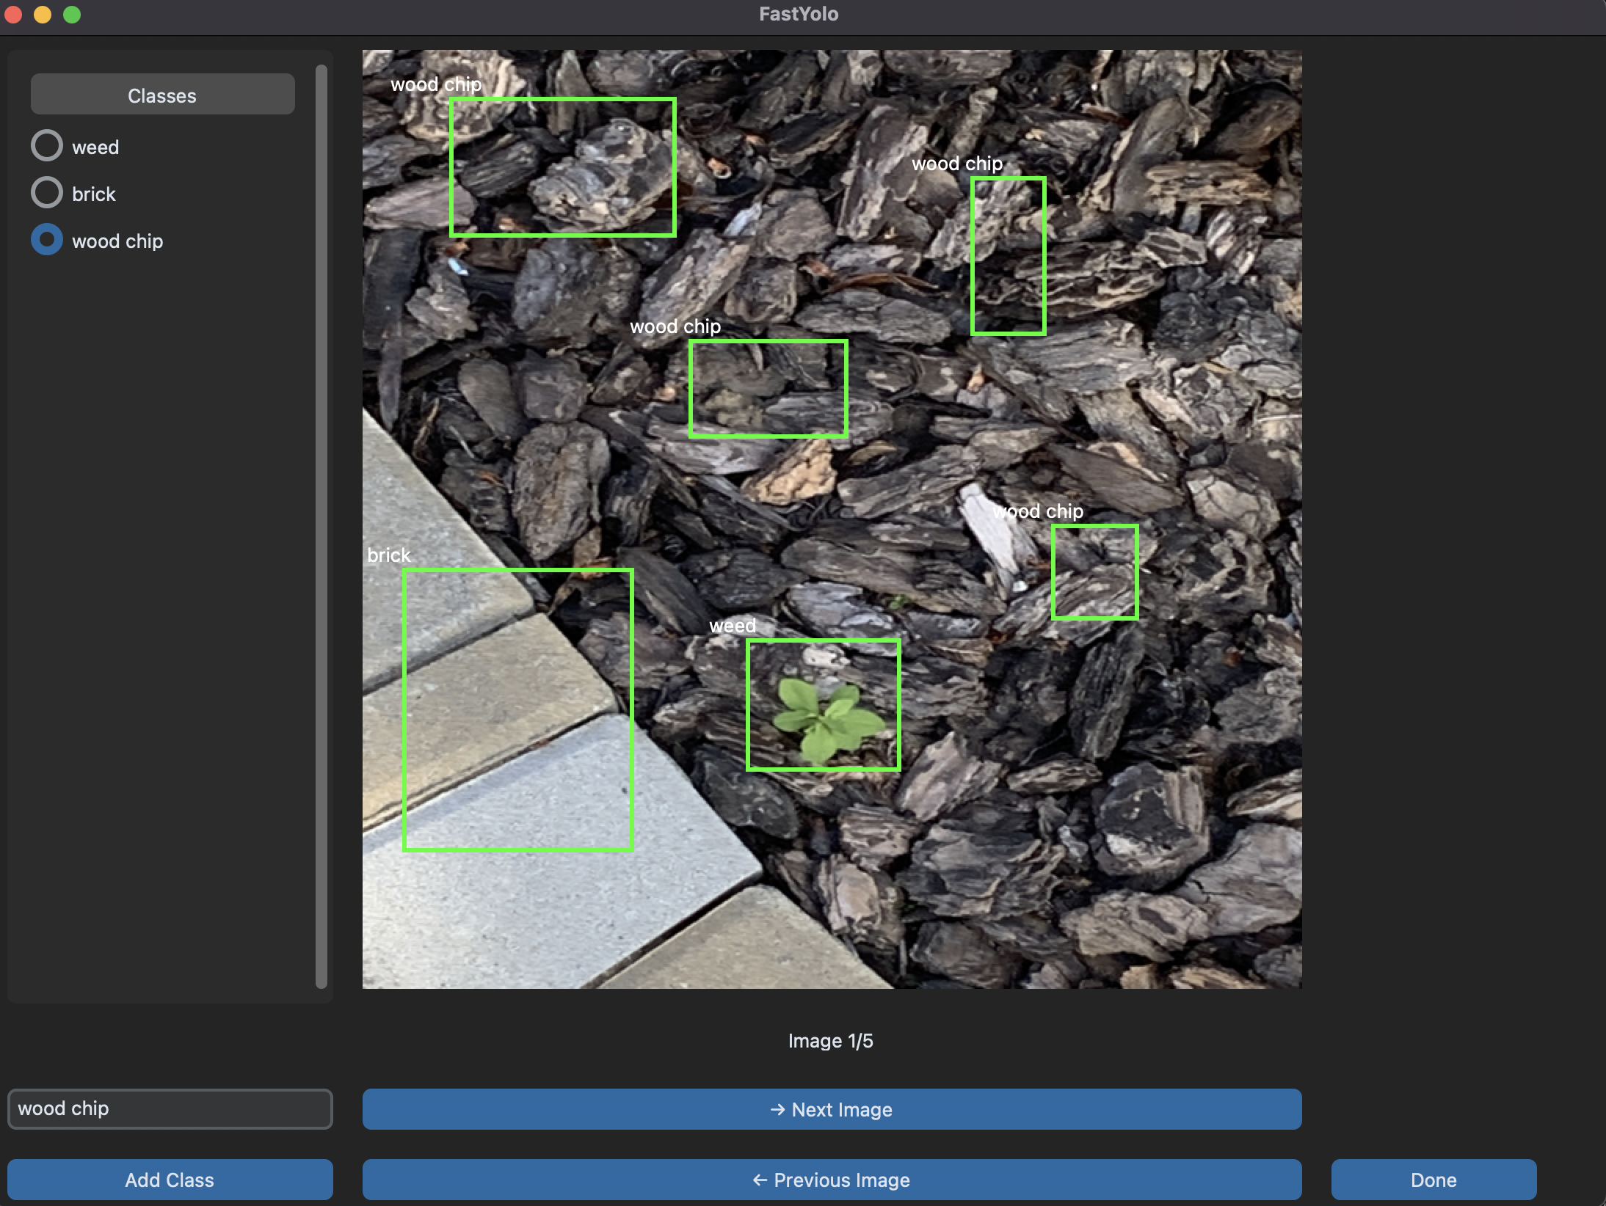1606x1206 pixels.
Task: Go back to the Previous Image
Action: click(x=831, y=1180)
